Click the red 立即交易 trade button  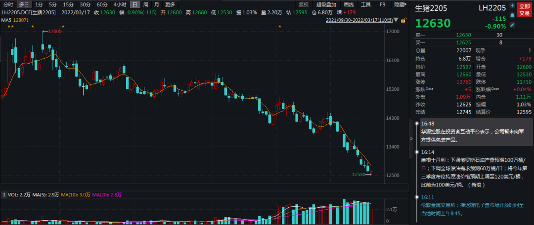(524, 10)
